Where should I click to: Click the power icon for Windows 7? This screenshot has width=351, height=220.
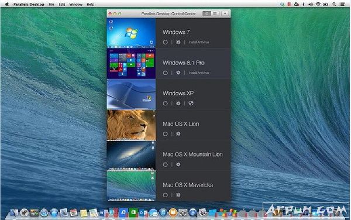pos(165,42)
